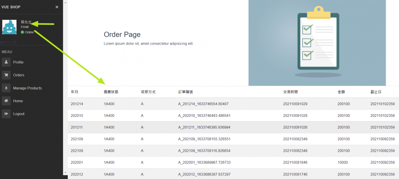
Task: Go to the Home menu label
Action: [x=18, y=101]
